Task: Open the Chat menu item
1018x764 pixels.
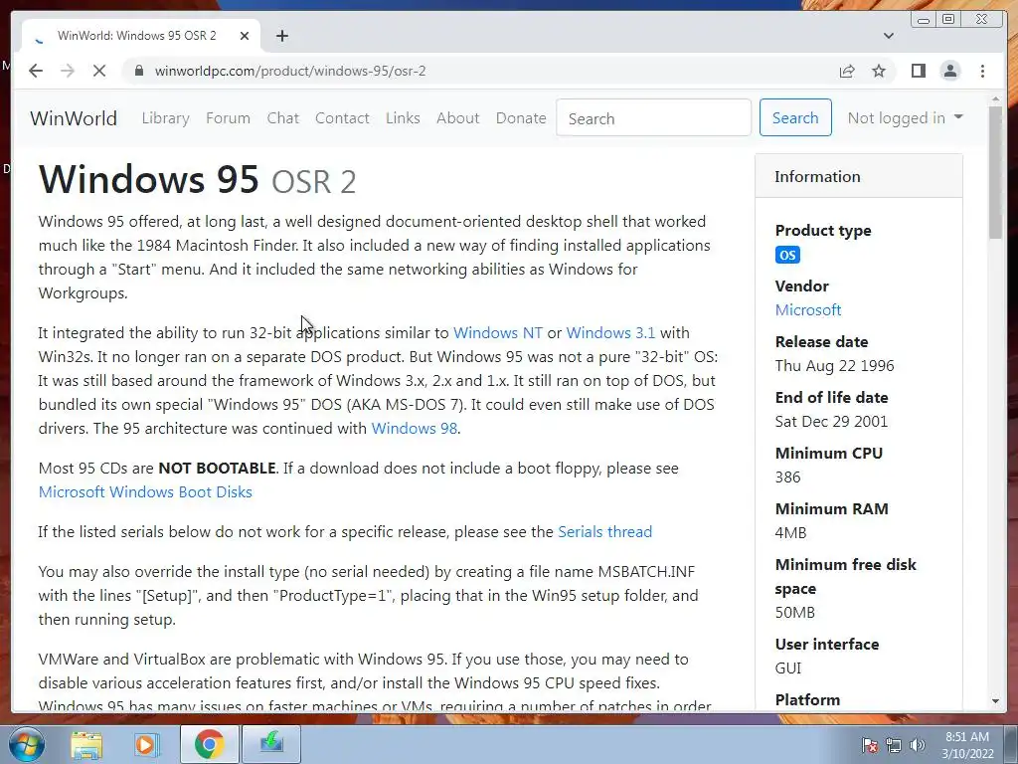Action: 283,118
